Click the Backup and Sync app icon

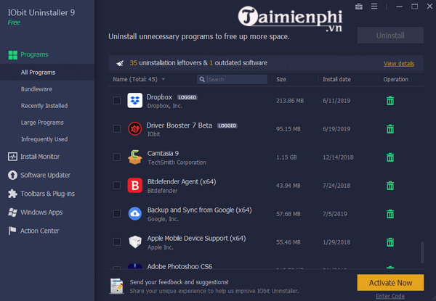(135, 214)
